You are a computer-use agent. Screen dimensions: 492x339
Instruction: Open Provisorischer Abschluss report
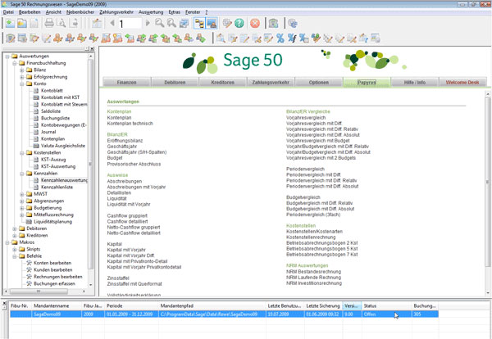(134, 164)
